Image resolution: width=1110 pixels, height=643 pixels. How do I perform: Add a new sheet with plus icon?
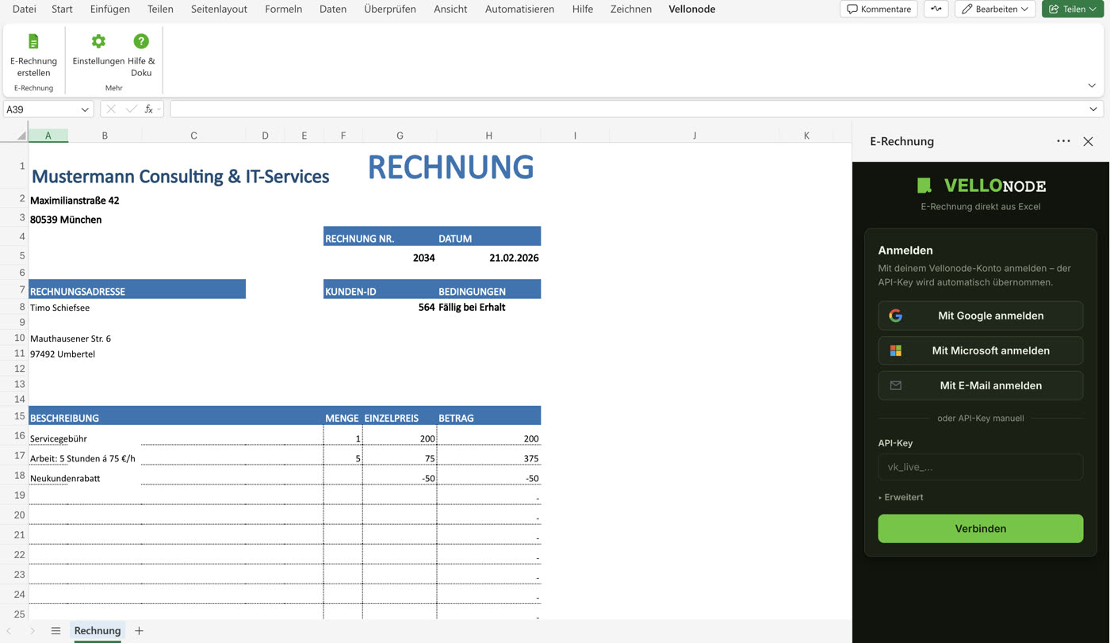pyautogui.click(x=139, y=631)
